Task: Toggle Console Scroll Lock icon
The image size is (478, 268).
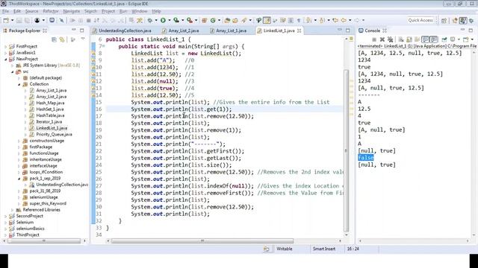Action: pyautogui.click(x=409, y=39)
